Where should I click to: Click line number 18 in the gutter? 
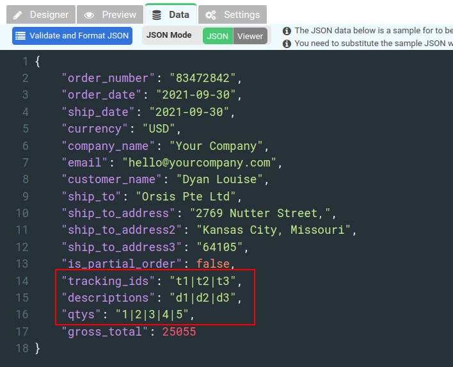tap(22, 348)
